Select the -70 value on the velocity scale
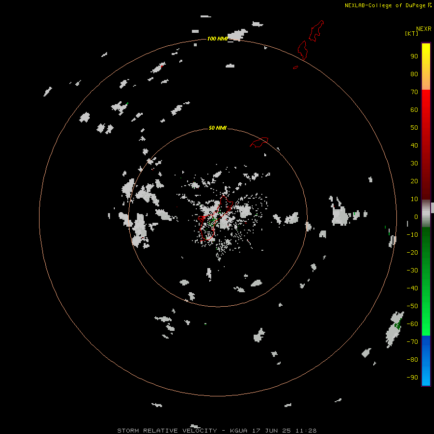 [x=412, y=342]
